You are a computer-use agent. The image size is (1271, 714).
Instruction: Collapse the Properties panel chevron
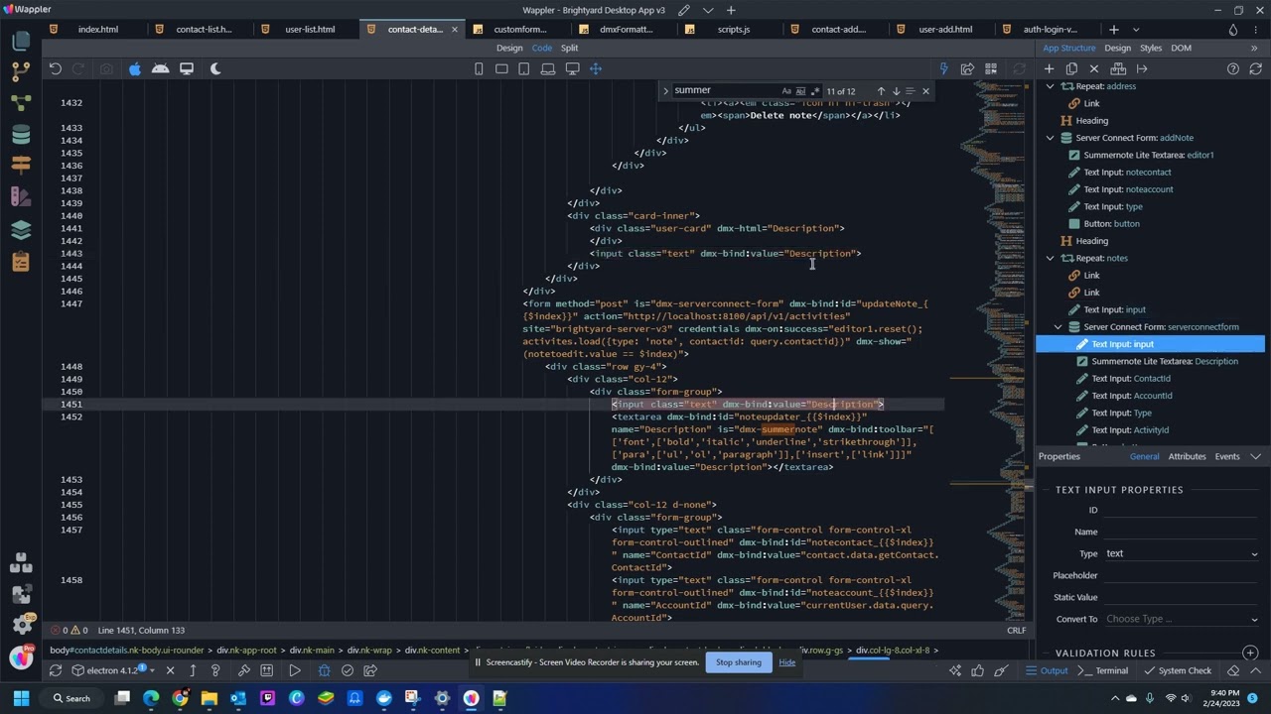(x=1256, y=456)
